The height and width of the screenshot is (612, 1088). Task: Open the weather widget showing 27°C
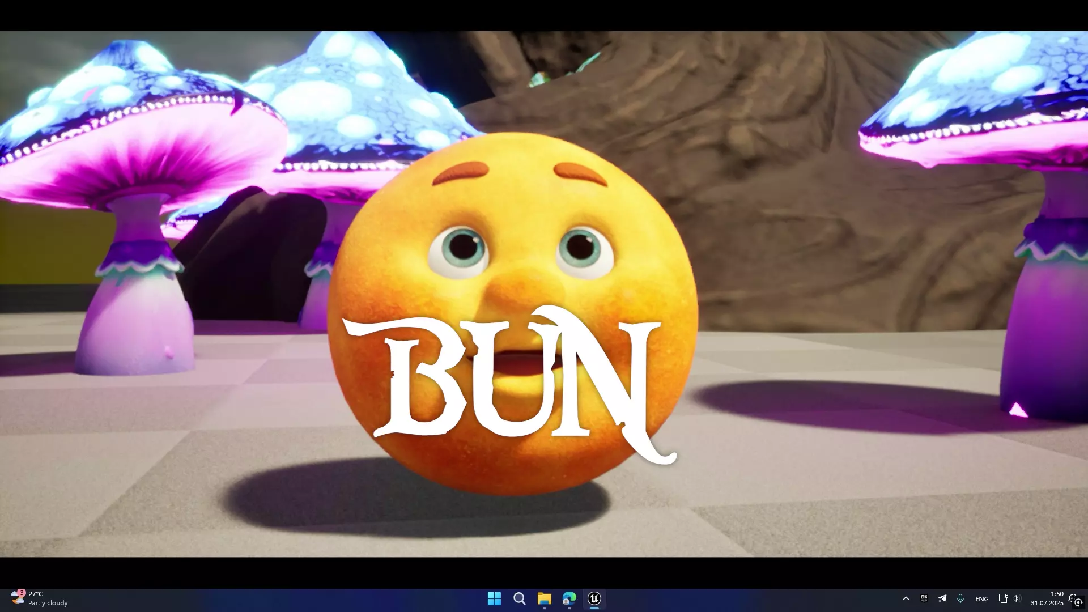(x=40, y=598)
